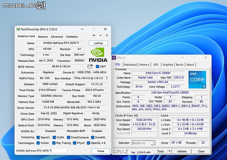Toggle the Ray Tracing checkbox
Image resolution: width=227 pixels, height=160 pixels.
(x=54, y=143)
